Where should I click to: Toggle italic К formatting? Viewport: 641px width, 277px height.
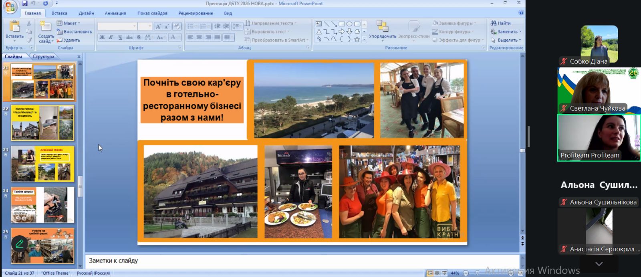[111, 37]
